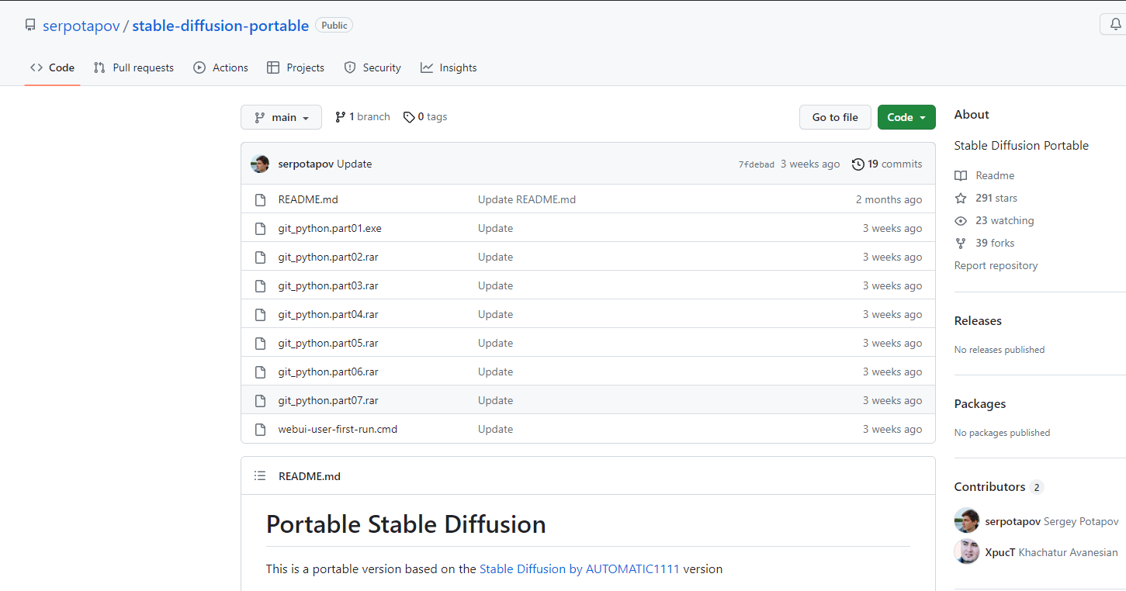1126x591 pixels.
Task: Click the stars icon in About
Action: [961, 199]
